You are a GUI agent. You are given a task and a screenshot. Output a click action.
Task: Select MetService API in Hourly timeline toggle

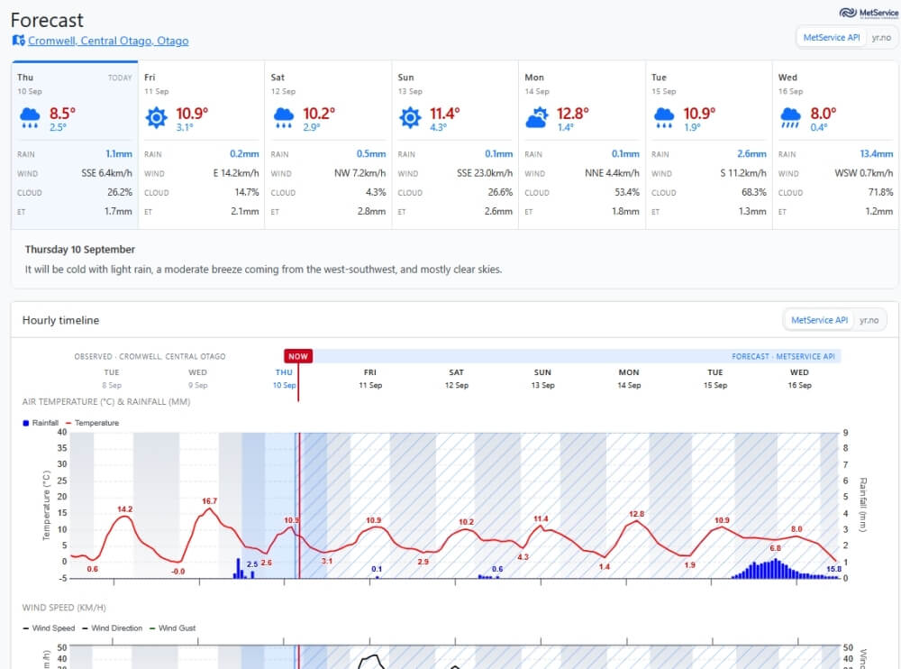(819, 320)
